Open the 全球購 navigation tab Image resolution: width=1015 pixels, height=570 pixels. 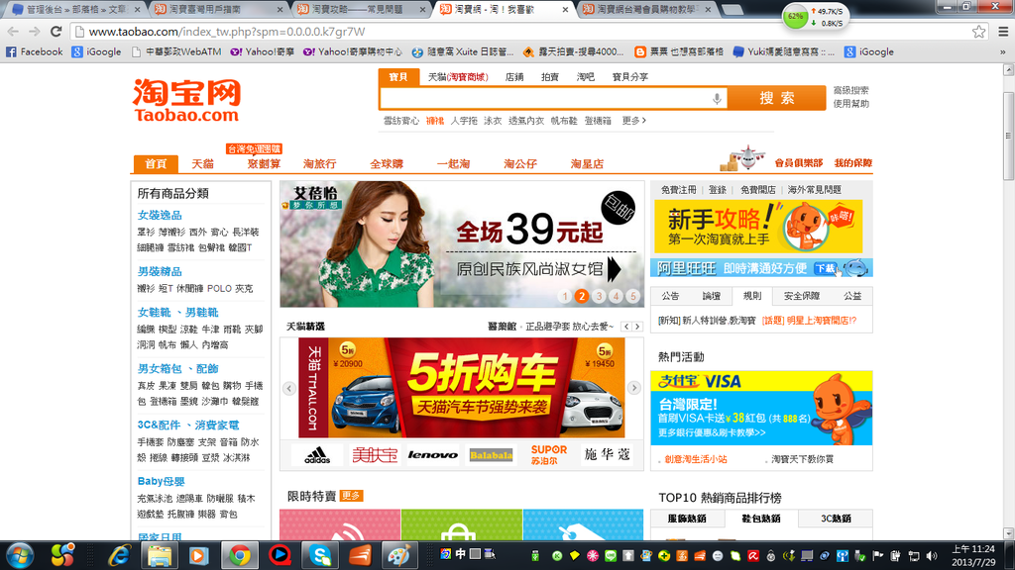coord(387,164)
